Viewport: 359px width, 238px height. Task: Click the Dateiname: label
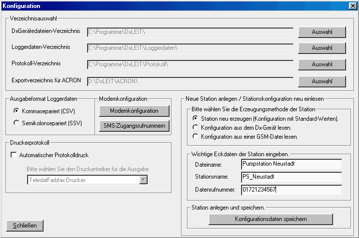(x=208, y=165)
